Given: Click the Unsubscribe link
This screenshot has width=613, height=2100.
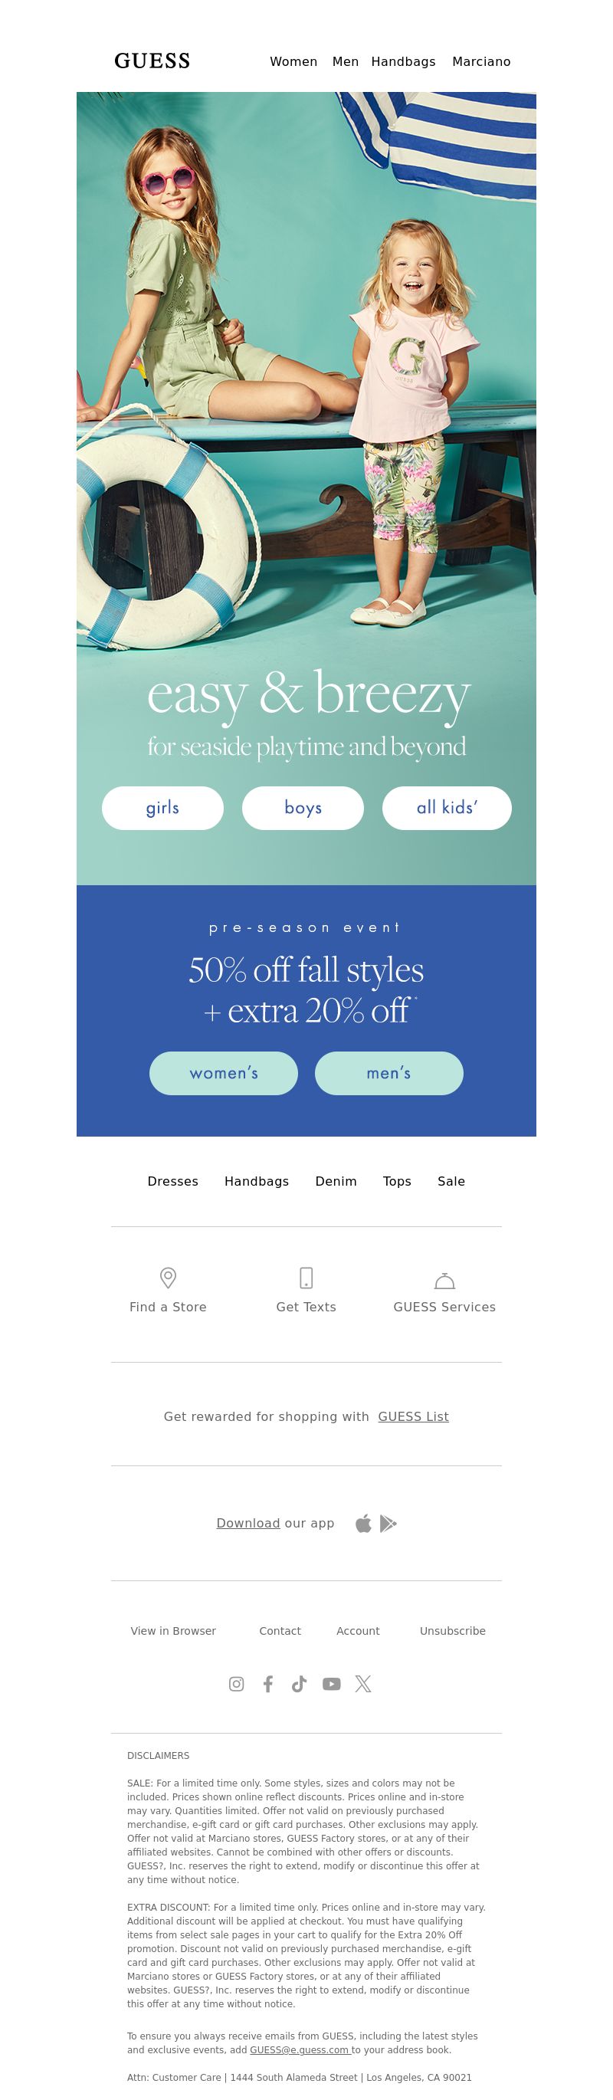Looking at the screenshot, I should [452, 1630].
